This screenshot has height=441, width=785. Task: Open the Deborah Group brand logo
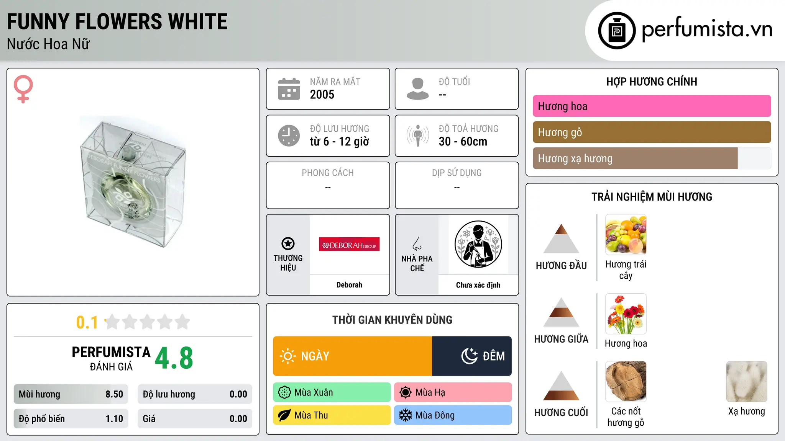pyautogui.click(x=349, y=244)
